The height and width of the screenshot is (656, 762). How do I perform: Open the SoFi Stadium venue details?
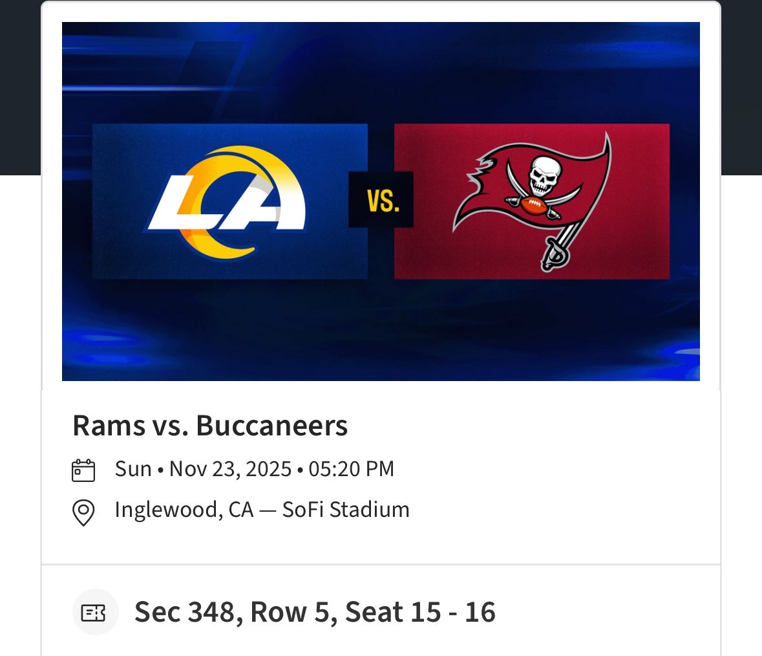pyautogui.click(x=345, y=510)
